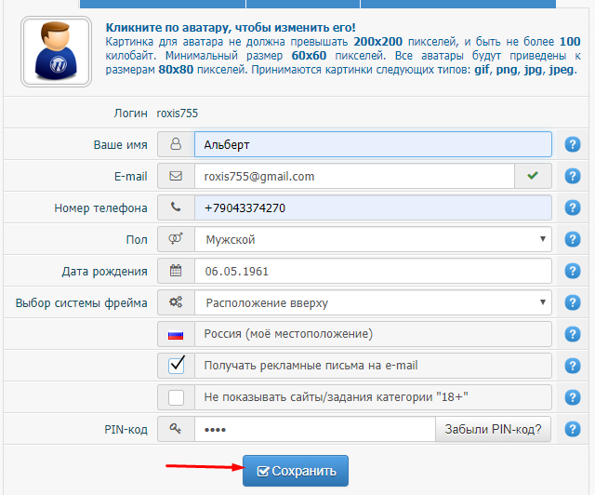Uncheck Получать рекламные письма на e-mail
Screen dimensions: 595x495
point(176,366)
